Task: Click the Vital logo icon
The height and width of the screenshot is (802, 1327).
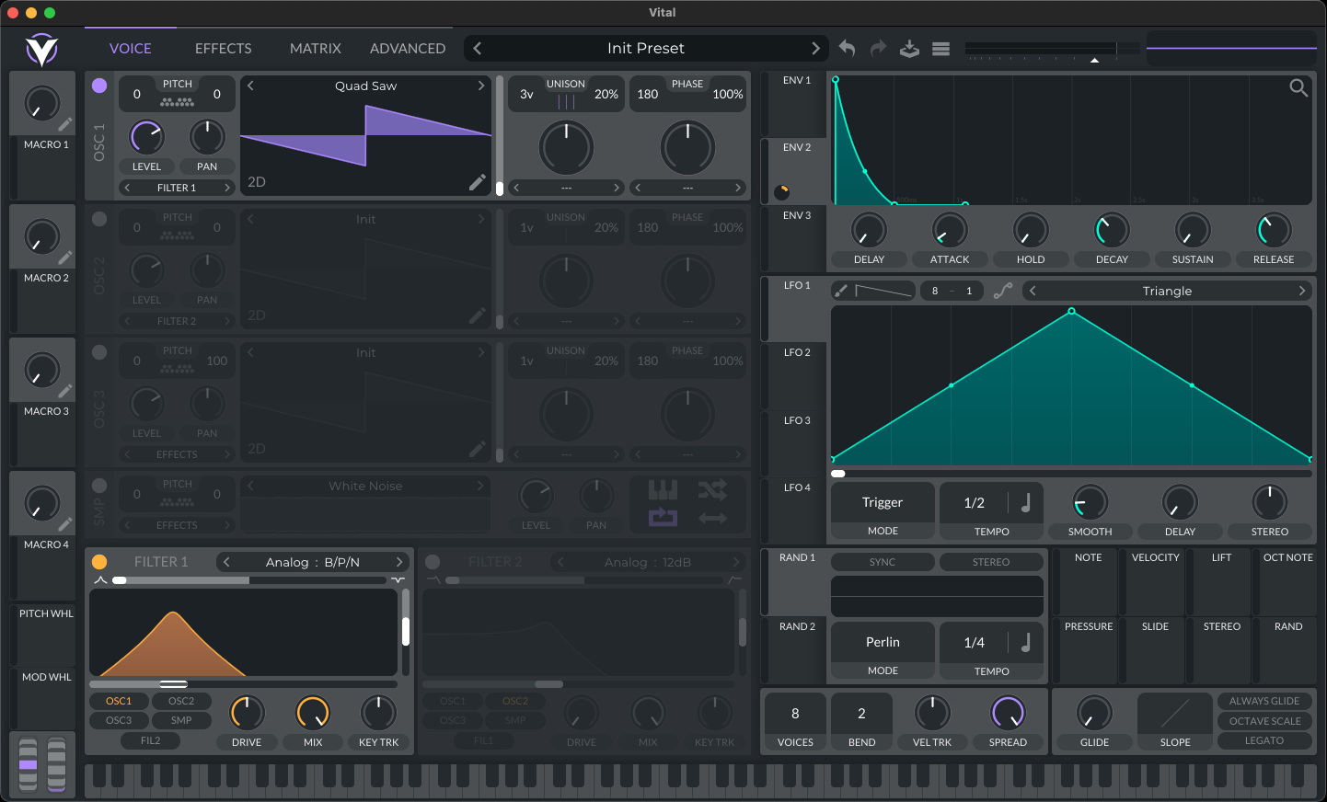Action: coord(41,50)
